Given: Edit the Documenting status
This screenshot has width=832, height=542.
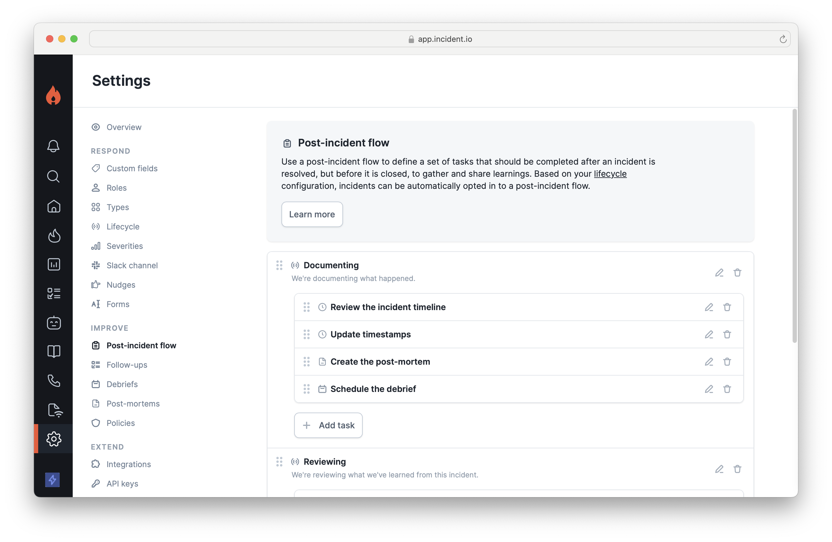Looking at the screenshot, I should [719, 273].
